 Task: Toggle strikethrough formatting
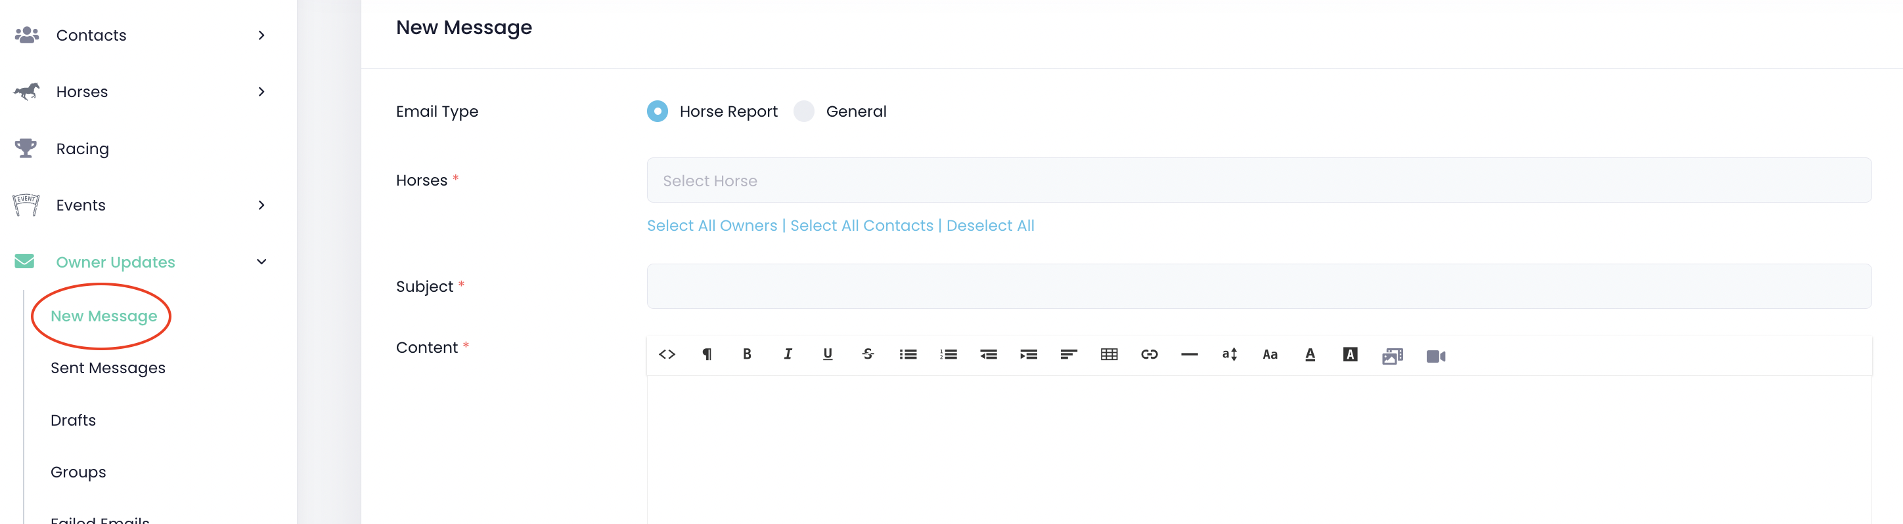868,354
